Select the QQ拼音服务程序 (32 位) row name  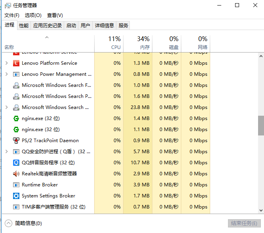click(x=48, y=163)
